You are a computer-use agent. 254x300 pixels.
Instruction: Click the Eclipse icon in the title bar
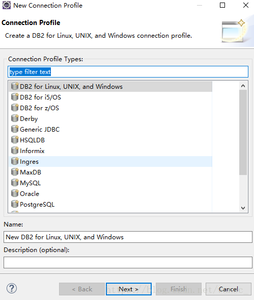click(x=7, y=5)
